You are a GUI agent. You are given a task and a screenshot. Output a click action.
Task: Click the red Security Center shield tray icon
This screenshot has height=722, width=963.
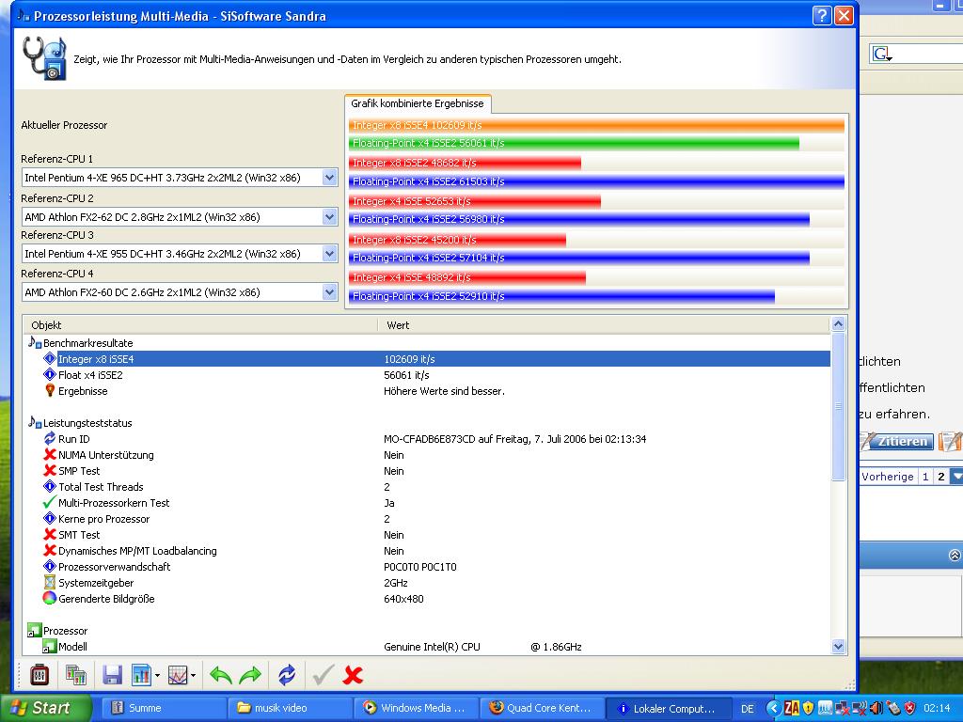click(x=910, y=709)
